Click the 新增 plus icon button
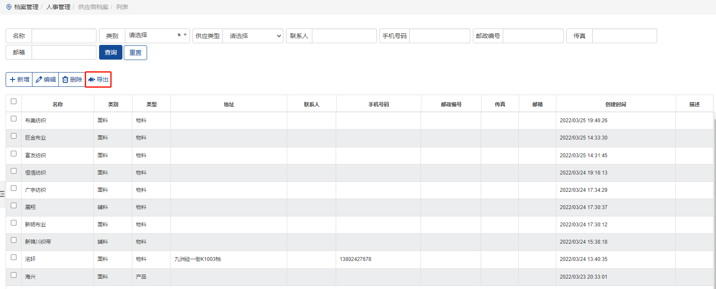 click(19, 79)
